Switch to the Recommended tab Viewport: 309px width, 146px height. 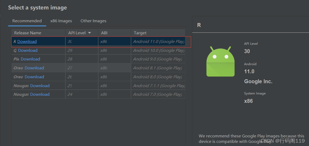tap(27, 21)
